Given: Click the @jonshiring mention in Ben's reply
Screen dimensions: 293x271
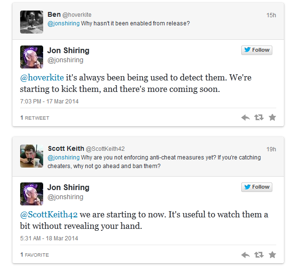Looking at the screenshot, I should click(x=63, y=23).
